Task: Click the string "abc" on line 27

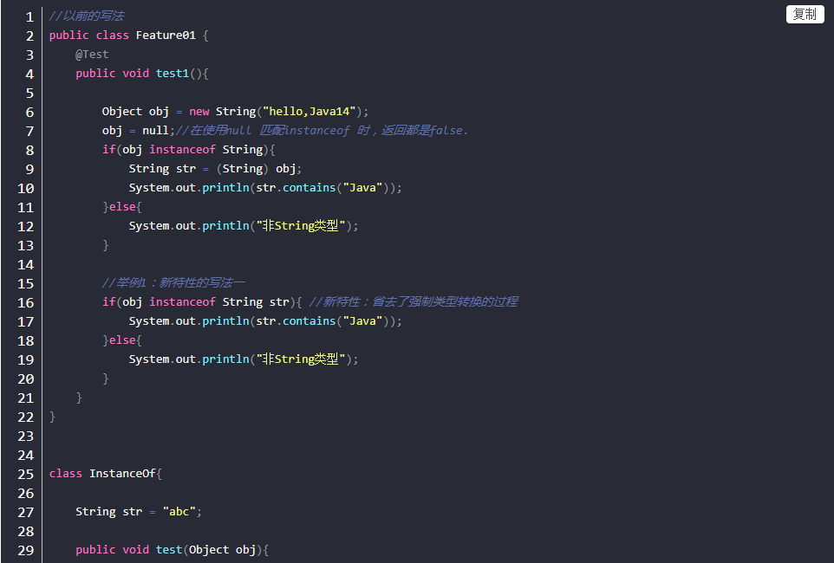Action: tap(179, 512)
